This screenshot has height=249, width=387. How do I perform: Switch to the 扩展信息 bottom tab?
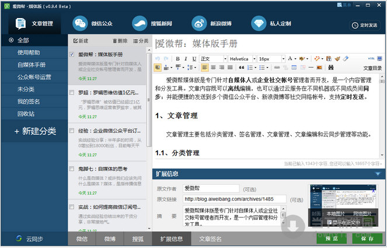172,239
